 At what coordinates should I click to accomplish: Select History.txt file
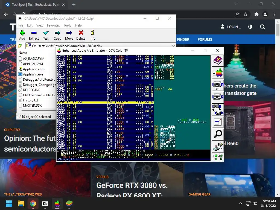30,100
